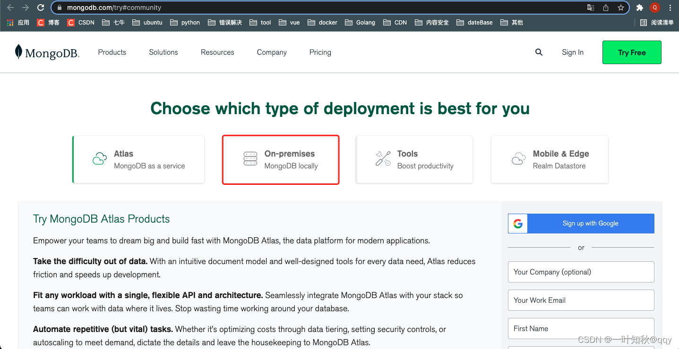Screen dimensions: 679x349
Task: Click Sign up with Google button
Action: click(581, 224)
